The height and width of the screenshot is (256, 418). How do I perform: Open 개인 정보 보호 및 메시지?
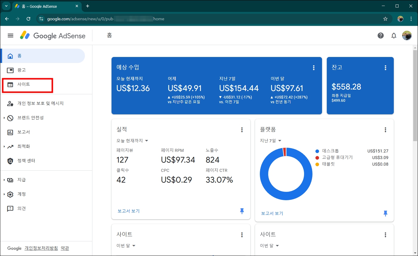click(x=43, y=104)
